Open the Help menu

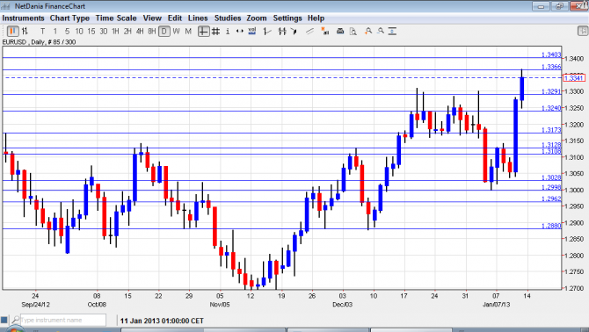(x=316, y=18)
